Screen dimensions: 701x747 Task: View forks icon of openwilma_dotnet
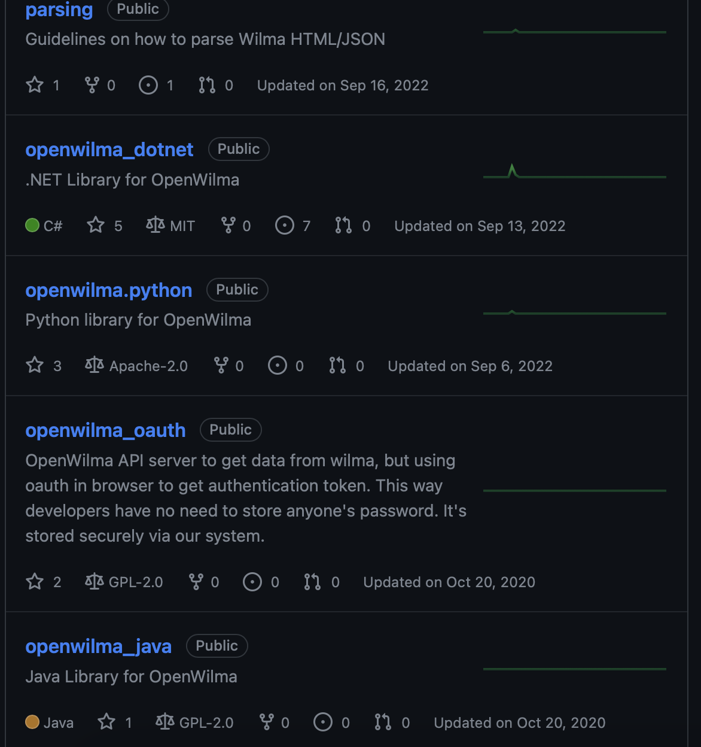(228, 225)
